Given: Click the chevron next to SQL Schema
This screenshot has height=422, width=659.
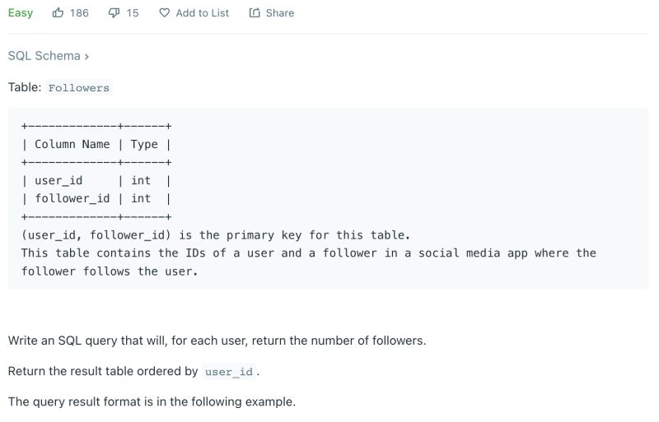Looking at the screenshot, I should 86,56.
